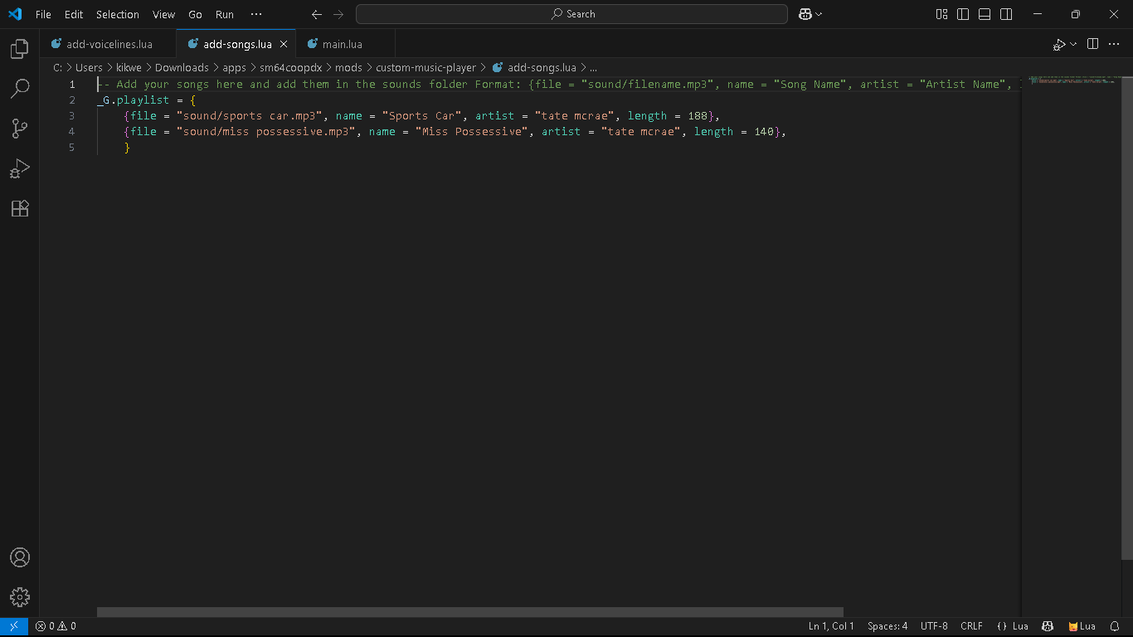This screenshot has height=637, width=1133.
Task: Open the Extensions view
Action: click(x=20, y=208)
